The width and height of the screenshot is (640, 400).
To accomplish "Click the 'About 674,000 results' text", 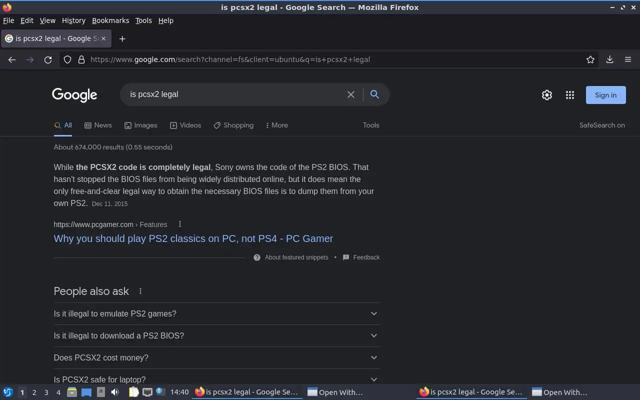I will pos(113,147).
